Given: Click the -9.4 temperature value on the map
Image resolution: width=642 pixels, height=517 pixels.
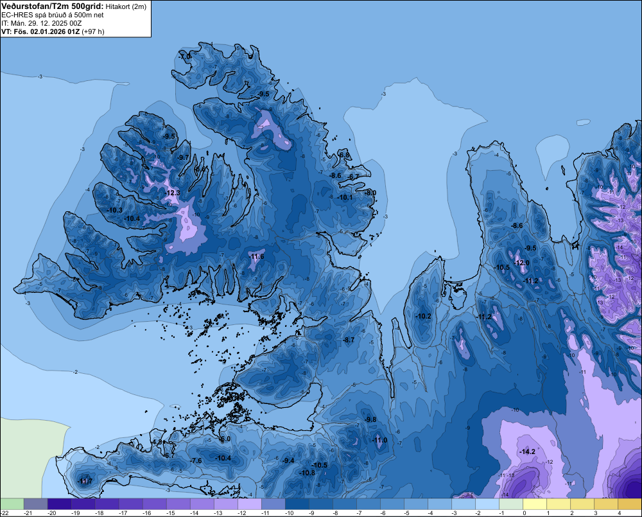Looking at the screenshot, I should (x=289, y=460).
